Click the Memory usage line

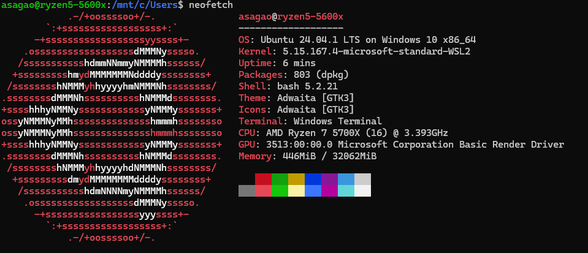[308, 156]
